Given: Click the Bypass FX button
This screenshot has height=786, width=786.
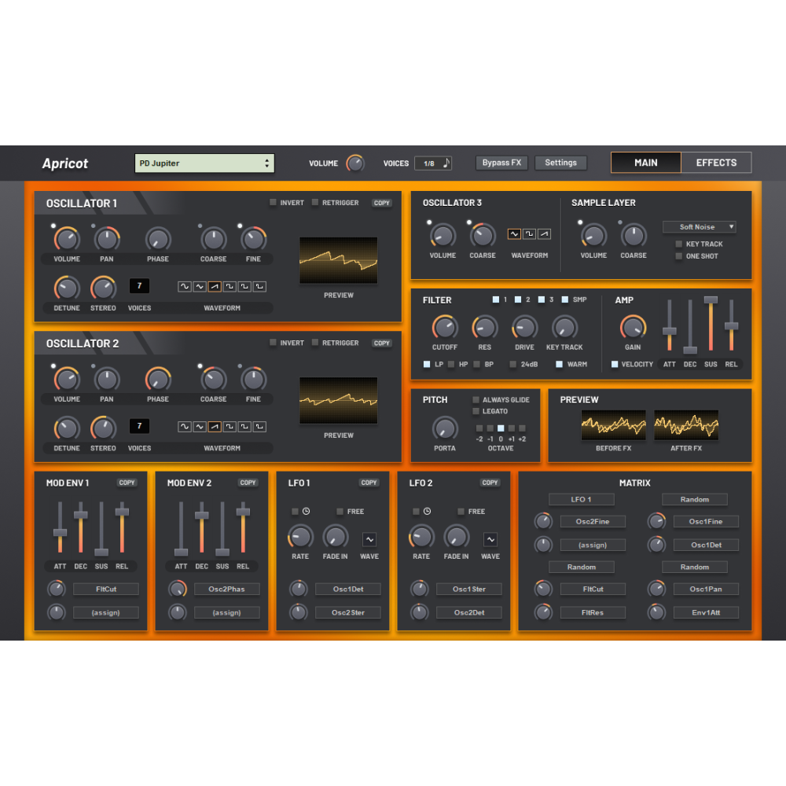Looking at the screenshot, I should tap(501, 163).
